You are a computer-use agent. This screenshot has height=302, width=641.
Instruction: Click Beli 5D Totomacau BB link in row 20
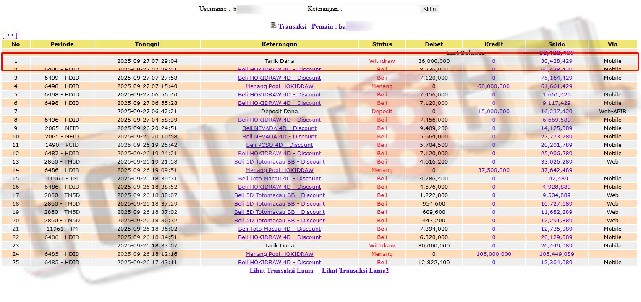tap(279, 220)
